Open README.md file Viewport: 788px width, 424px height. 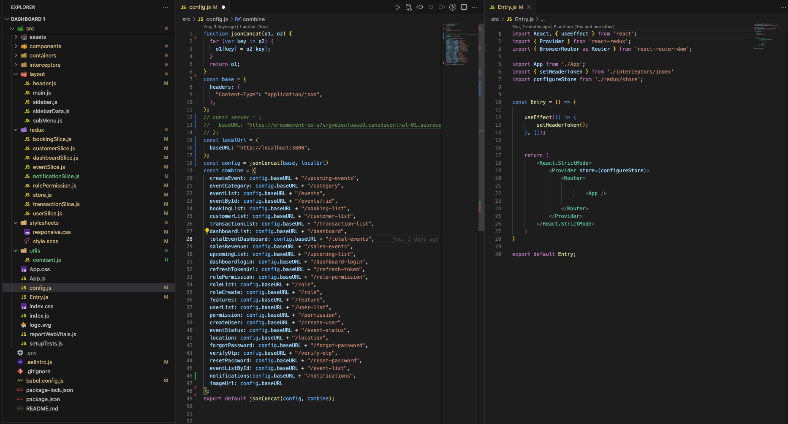coord(42,408)
